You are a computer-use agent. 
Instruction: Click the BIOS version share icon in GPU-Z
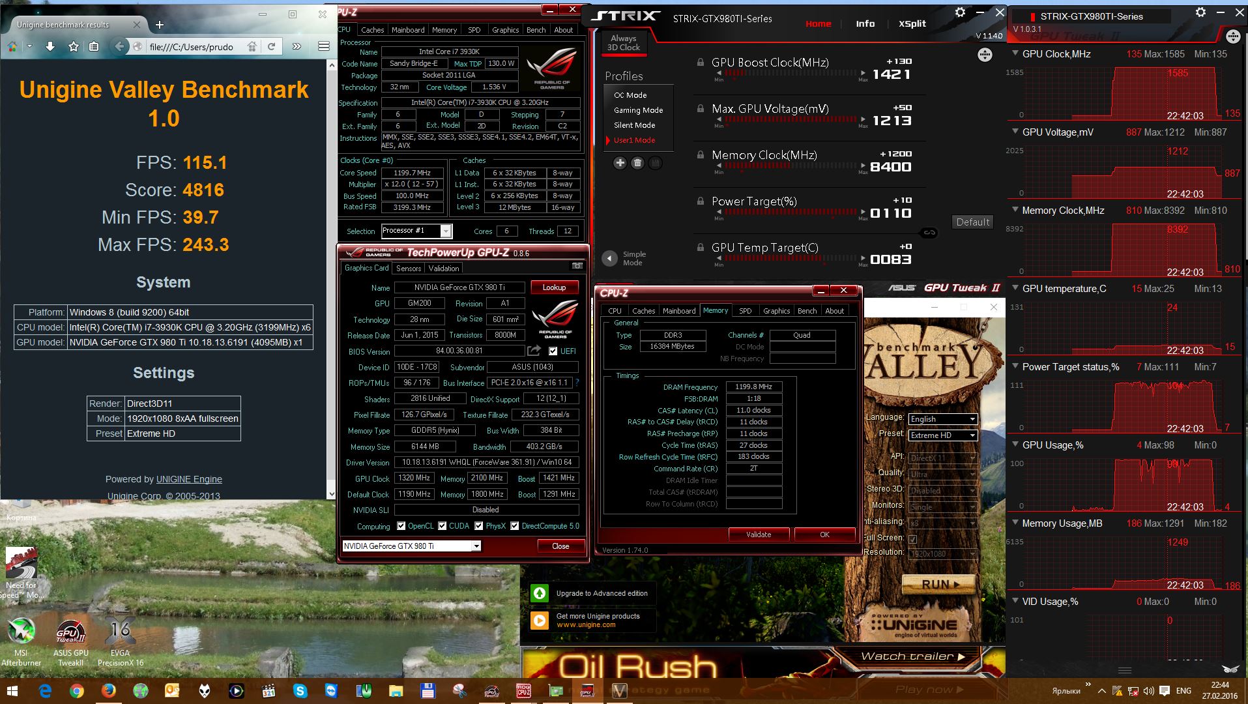point(534,351)
